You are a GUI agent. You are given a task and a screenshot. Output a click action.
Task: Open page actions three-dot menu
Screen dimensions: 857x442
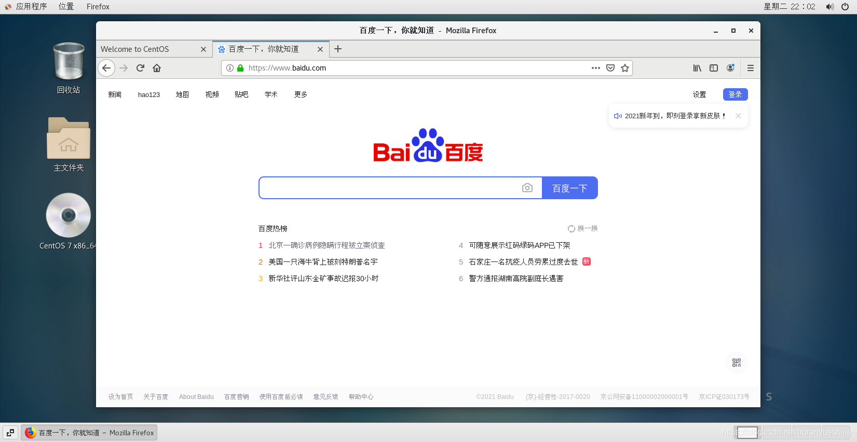(596, 68)
